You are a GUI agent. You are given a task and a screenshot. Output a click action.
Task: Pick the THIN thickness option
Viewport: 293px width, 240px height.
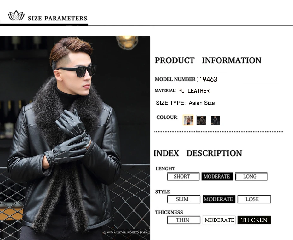(x=184, y=220)
